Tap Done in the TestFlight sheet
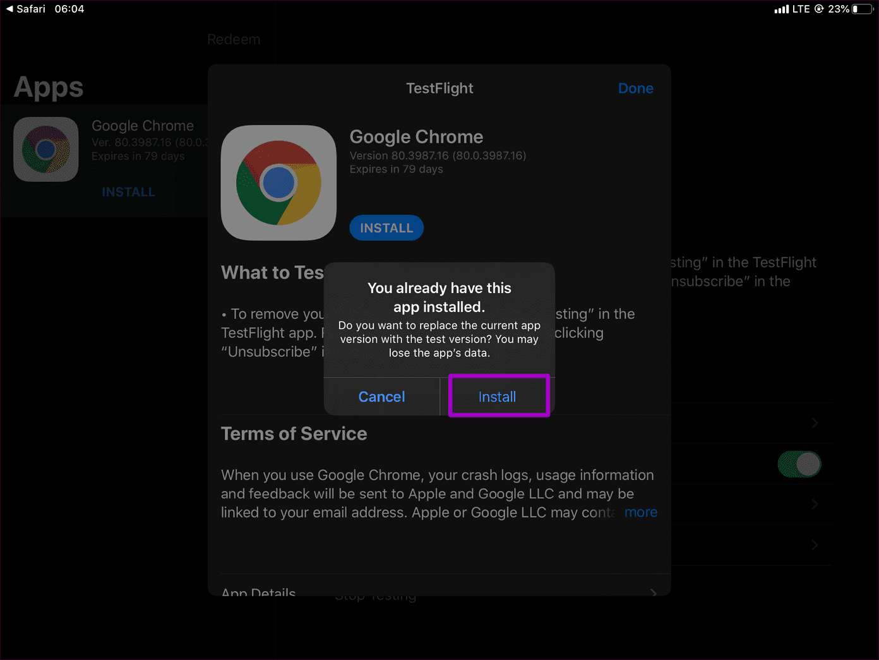Viewport: 879px width, 660px height. [x=635, y=88]
